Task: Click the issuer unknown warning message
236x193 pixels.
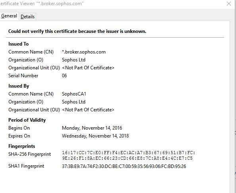Action: pyautogui.click(x=77, y=31)
